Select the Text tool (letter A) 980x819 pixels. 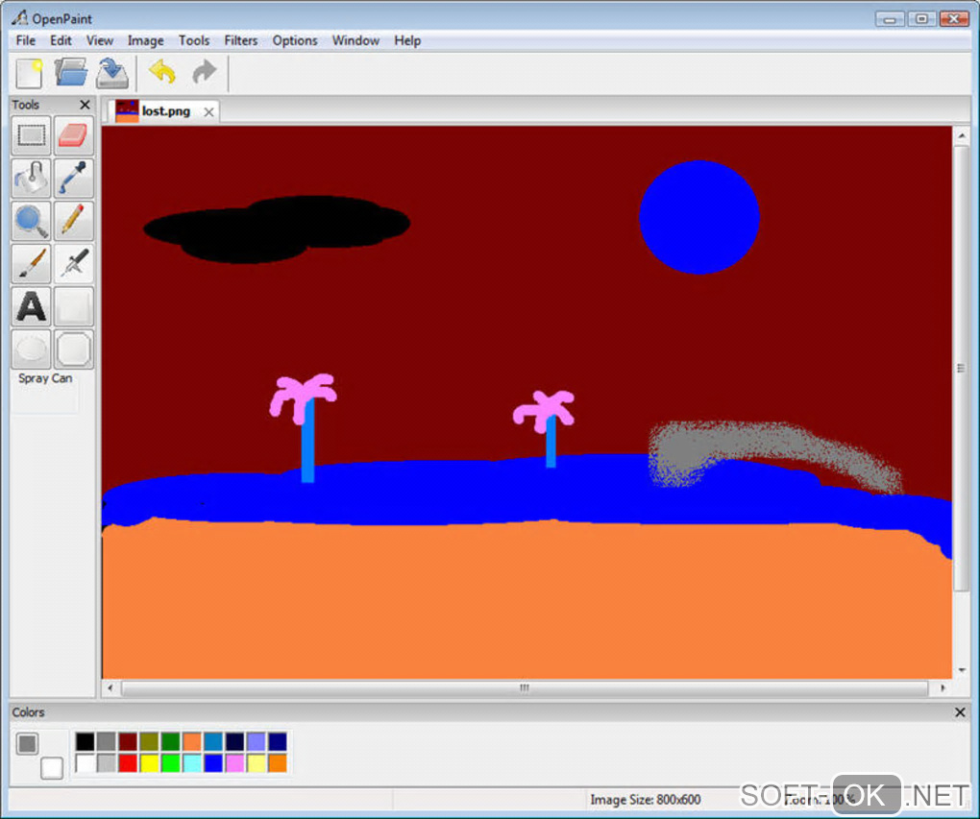click(32, 306)
